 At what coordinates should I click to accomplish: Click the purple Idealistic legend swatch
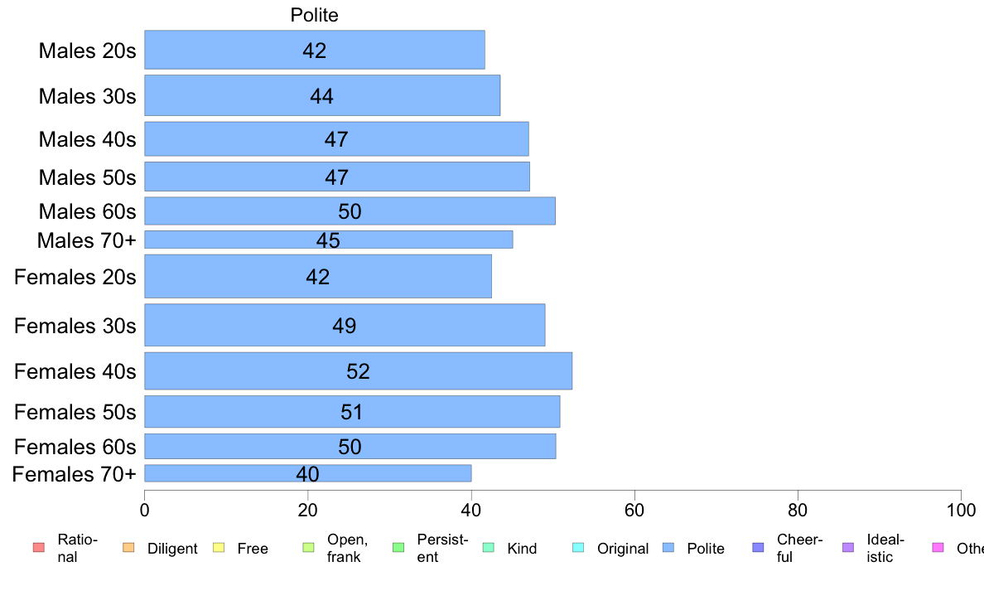848,548
